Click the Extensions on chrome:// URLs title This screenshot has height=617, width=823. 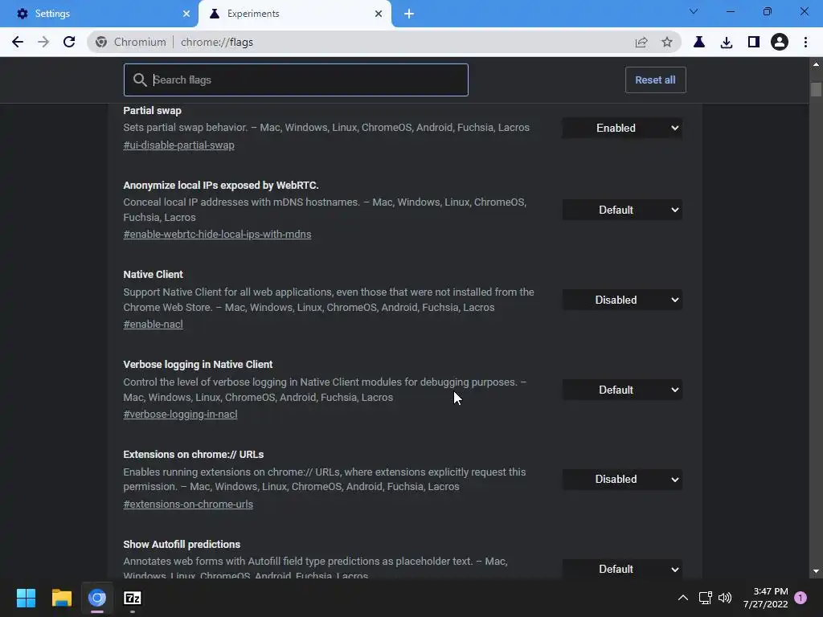click(x=193, y=455)
